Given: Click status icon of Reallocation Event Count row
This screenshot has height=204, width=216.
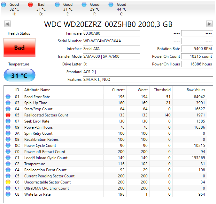Looking at the screenshot, I should [8, 170].
